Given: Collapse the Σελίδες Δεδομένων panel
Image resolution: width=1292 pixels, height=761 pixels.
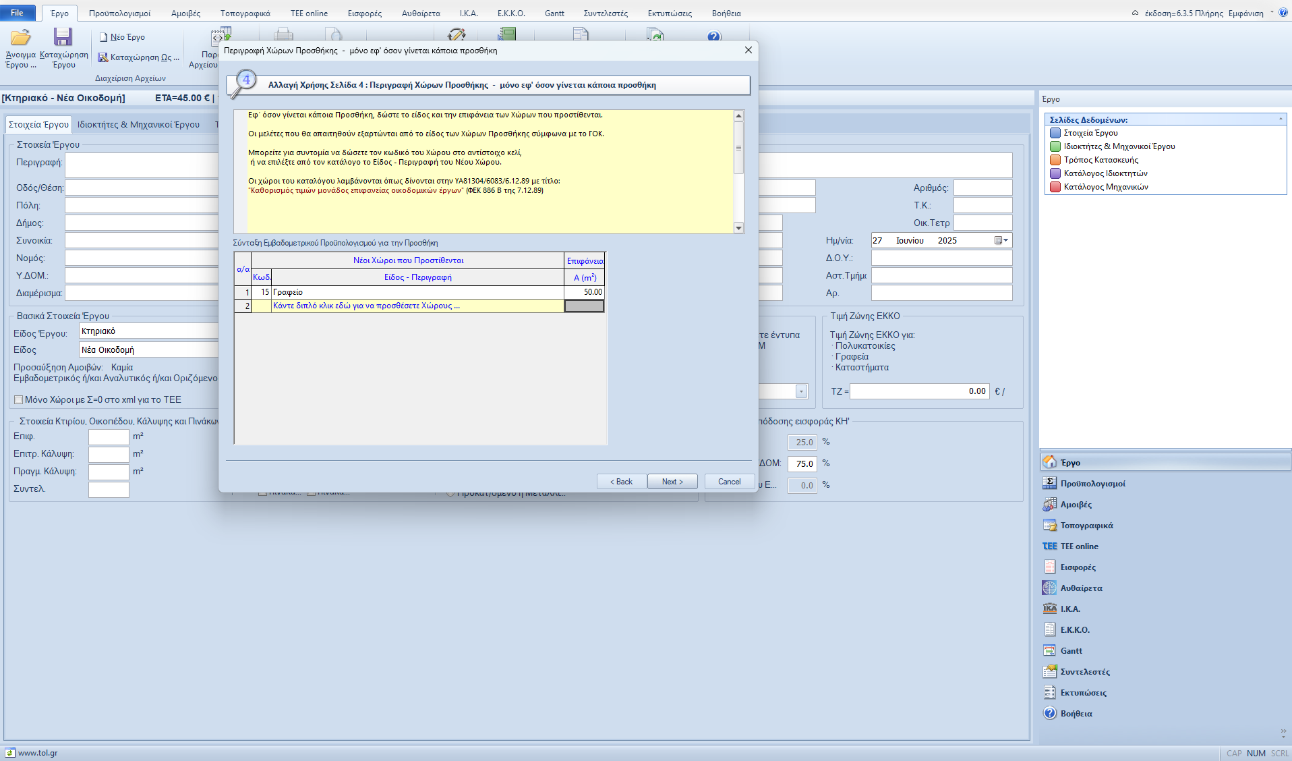Looking at the screenshot, I should coord(1281,119).
